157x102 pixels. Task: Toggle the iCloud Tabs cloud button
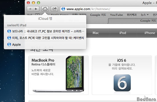[x=45, y=9]
